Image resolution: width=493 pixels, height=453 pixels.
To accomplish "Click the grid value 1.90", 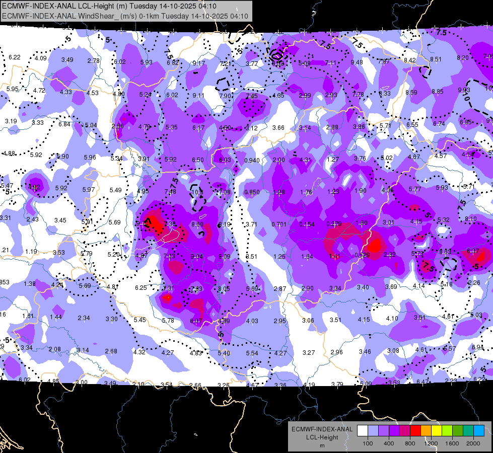I will (361, 190).
